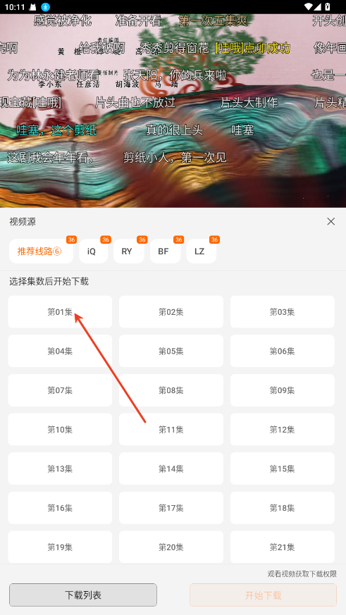Viewport: 346px width, 615px height.
Task: Switch to the BF video source
Action: tap(165, 251)
